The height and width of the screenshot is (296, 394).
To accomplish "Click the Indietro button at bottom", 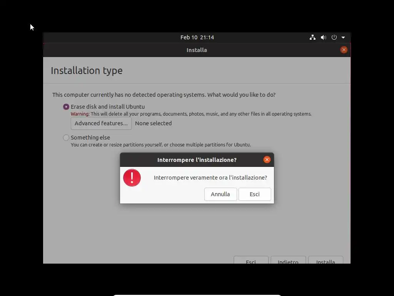I will pos(288,260).
